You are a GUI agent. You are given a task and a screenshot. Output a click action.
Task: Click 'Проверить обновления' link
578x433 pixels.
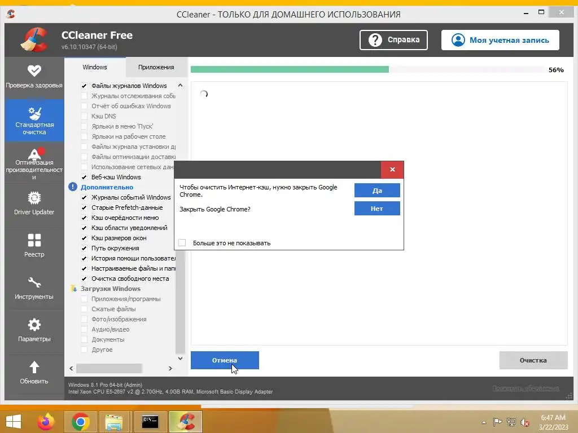point(526,388)
